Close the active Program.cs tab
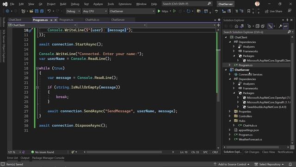Image resolution: width=296 pixels, height=167 pixels. click(x=55, y=20)
